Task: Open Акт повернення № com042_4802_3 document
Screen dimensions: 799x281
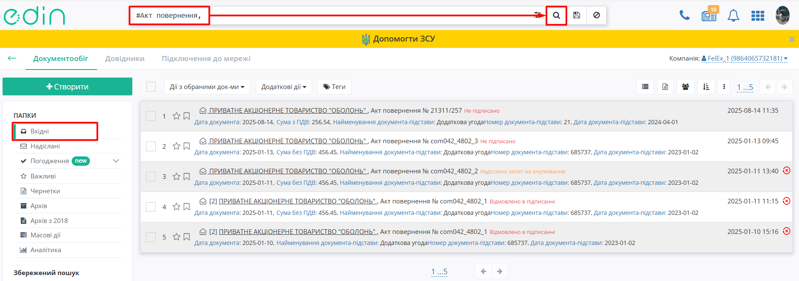Action: (424, 141)
